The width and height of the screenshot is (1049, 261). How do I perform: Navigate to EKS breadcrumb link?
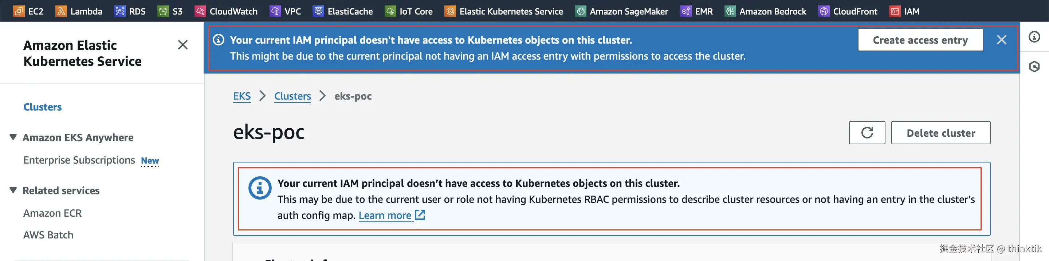click(x=241, y=96)
